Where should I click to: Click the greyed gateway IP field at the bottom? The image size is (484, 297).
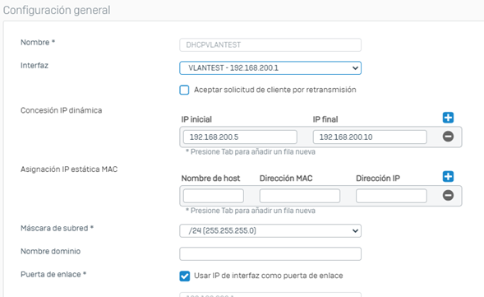tap(270, 295)
